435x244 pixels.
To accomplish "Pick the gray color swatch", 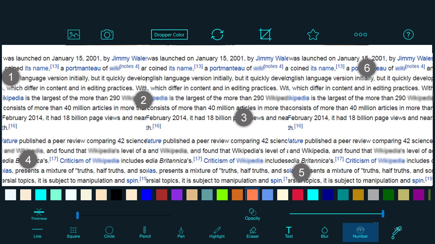I will tap(373, 195).
